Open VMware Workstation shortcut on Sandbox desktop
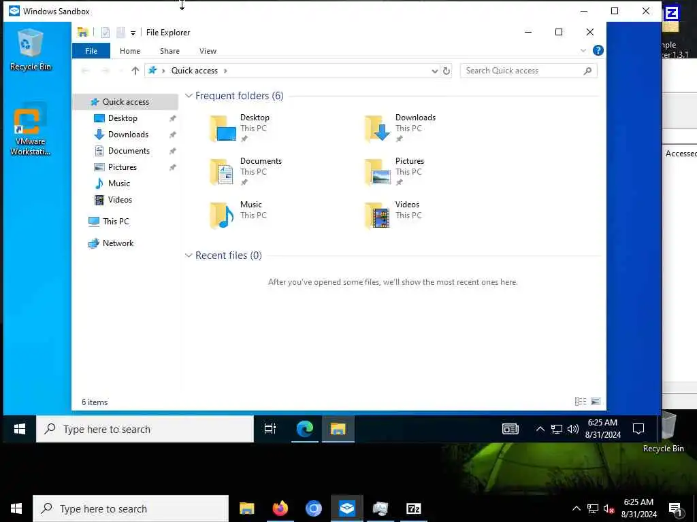The height and width of the screenshot is (522, 697). tap(30, 128)
